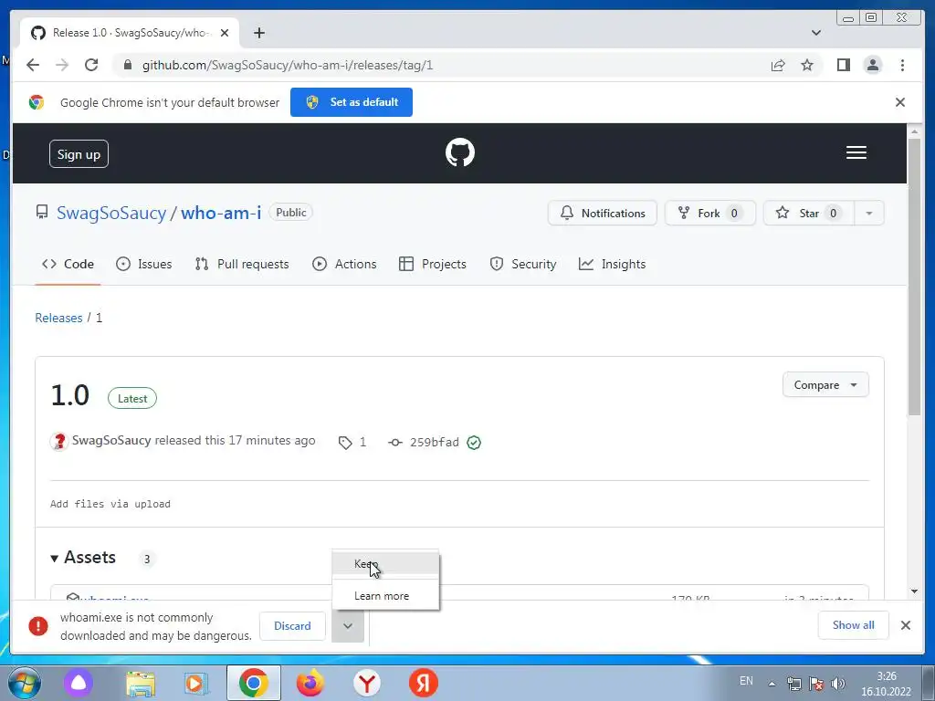The image size is (935, 701).
Task: Open the Actions tab
Action: click(x=344, y=264)
